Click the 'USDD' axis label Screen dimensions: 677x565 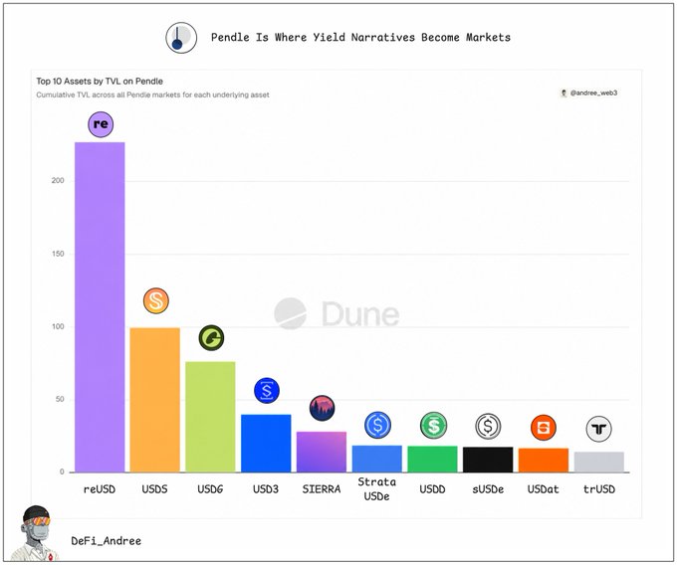432,489
